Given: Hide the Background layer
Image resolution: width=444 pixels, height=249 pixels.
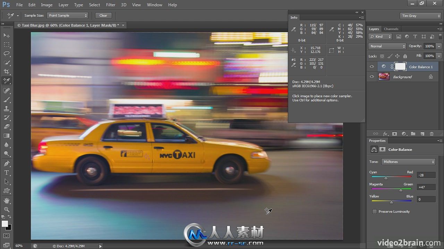Looking at the screenshot, I should 372,77.
